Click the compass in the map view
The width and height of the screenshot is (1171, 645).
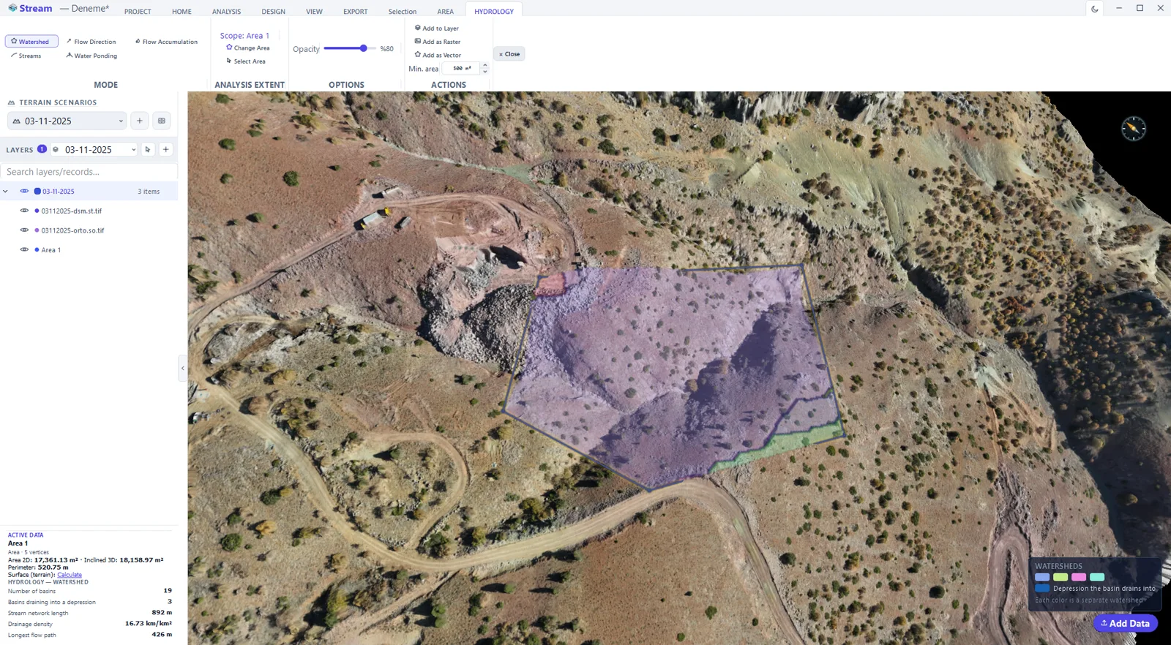(1133, 129)
